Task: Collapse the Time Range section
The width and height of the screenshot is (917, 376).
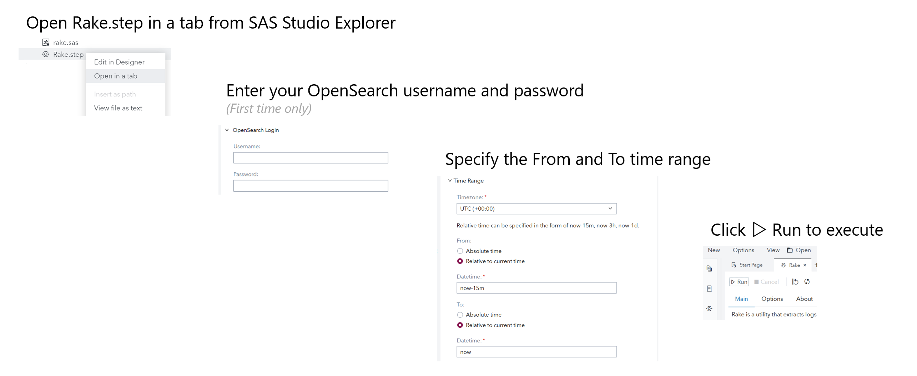Action: click(450, 181)
